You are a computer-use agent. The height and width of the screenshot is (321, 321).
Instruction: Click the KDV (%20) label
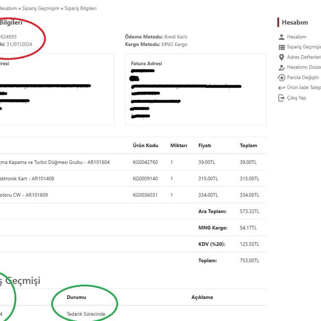(211, 244)
